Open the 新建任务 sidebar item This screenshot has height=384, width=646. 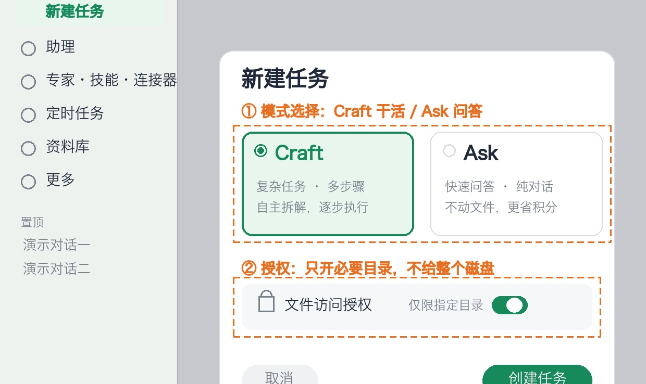[90, 12]
